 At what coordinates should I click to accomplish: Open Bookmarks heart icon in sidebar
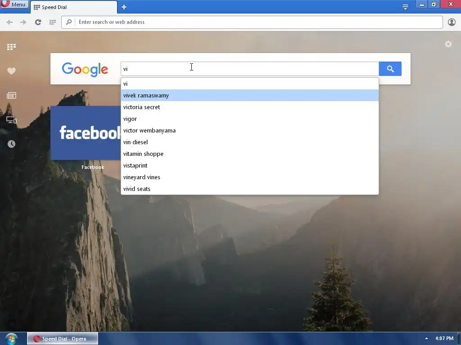tap(11, 71)
